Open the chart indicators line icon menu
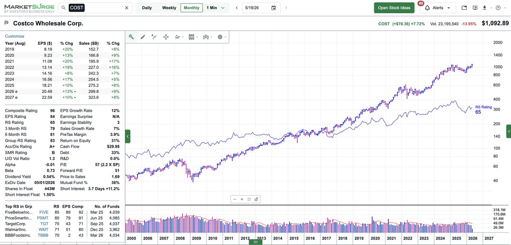 179,37
